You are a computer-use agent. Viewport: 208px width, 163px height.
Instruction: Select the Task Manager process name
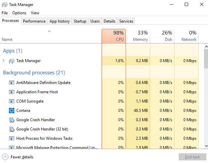click(28, 61)
